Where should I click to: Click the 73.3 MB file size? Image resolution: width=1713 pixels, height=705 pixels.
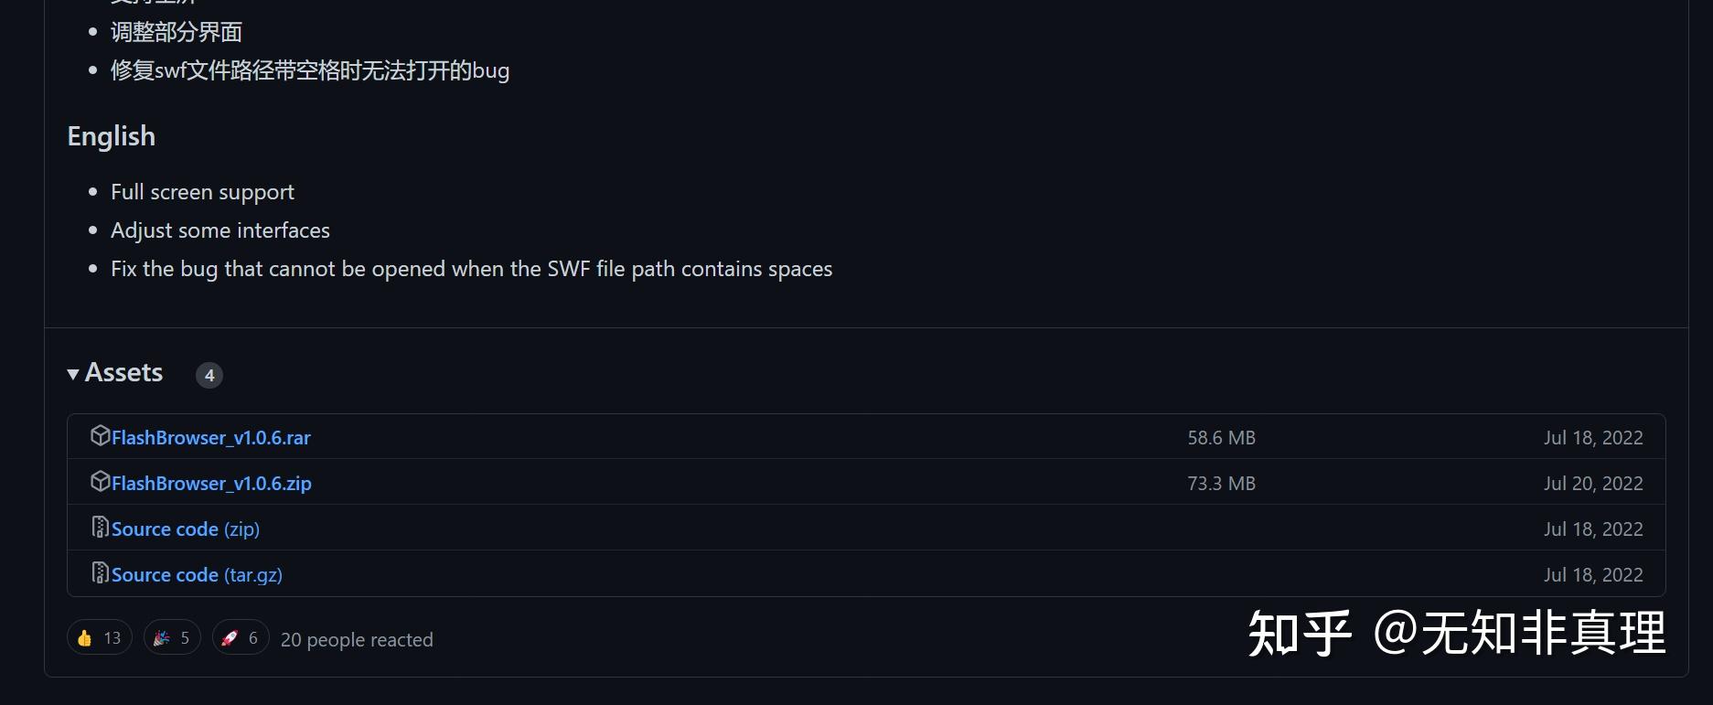pyautogui.click(x=1221, y=484)
